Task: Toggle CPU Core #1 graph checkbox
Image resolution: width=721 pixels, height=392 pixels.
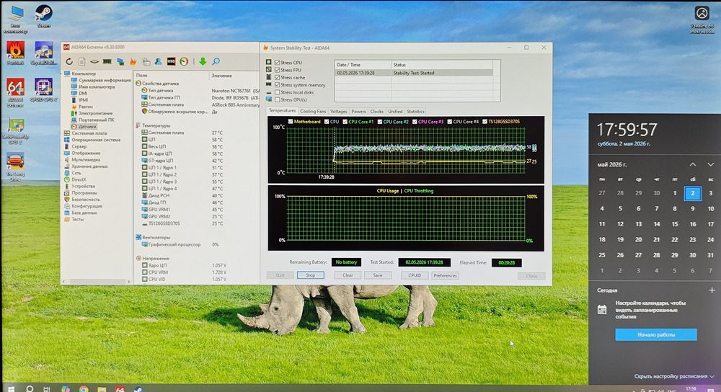Action: click(x=345, y=121)
